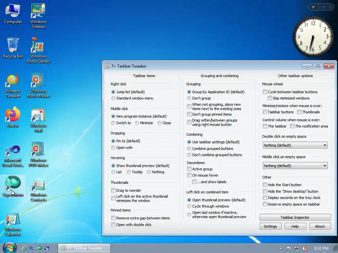Launch Supermium from the quick launch bar
Viewport: 338px width, 253px height.
pyautogui.click(x=39, y=248)
